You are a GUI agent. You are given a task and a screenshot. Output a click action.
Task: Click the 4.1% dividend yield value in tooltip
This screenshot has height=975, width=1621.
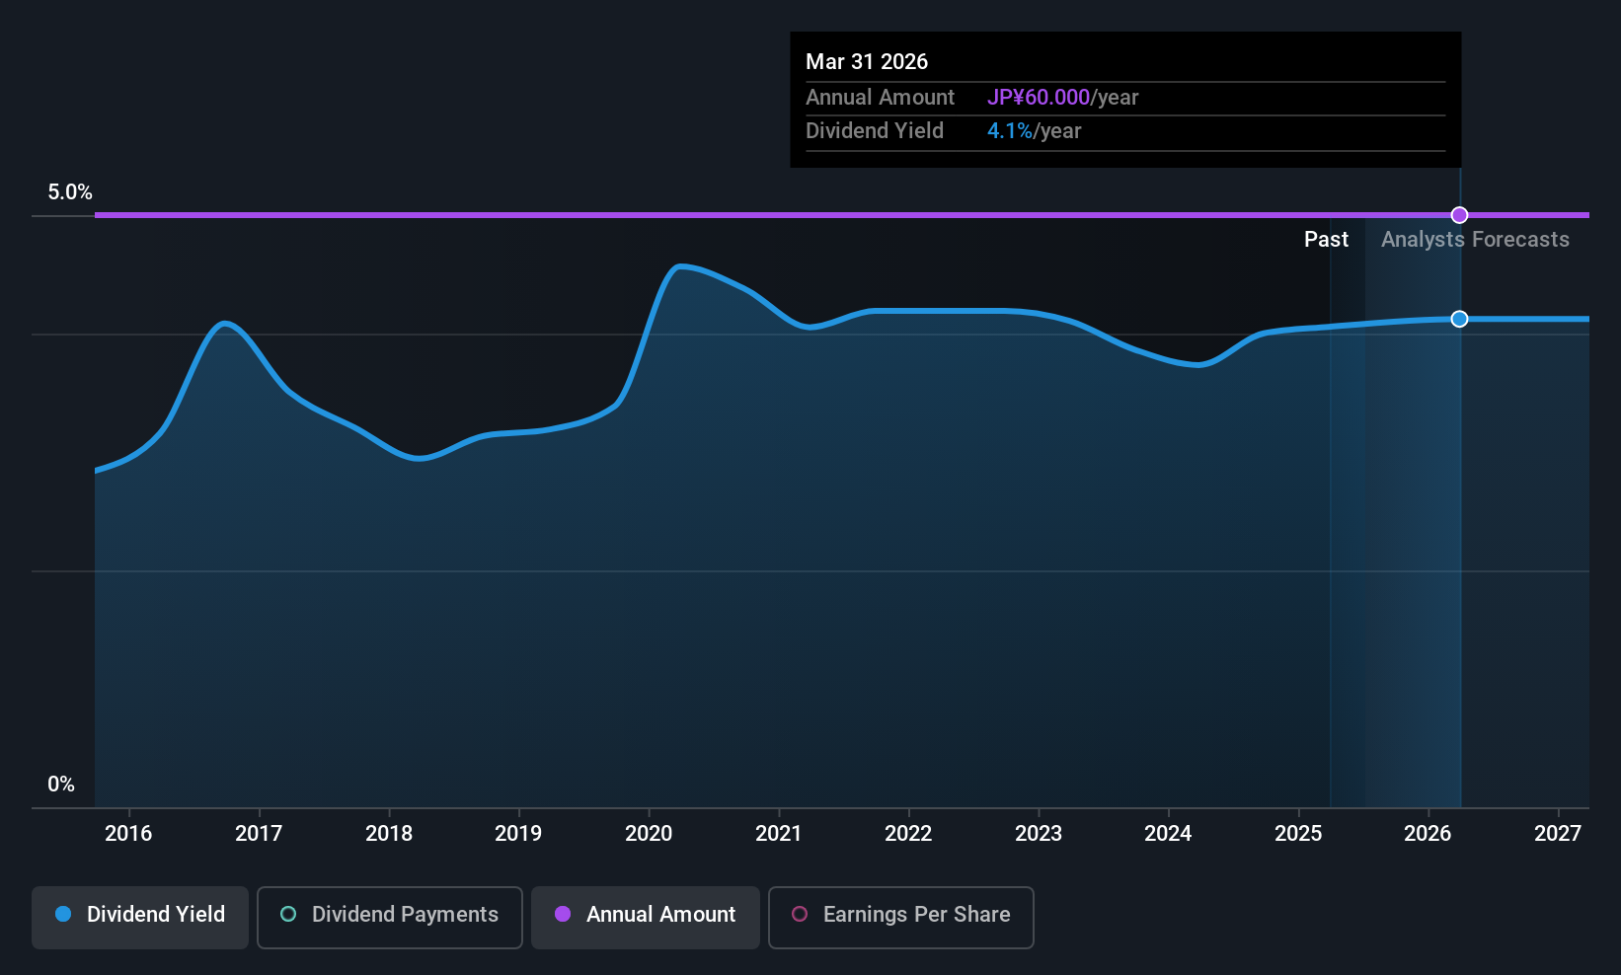point(1009,131)
